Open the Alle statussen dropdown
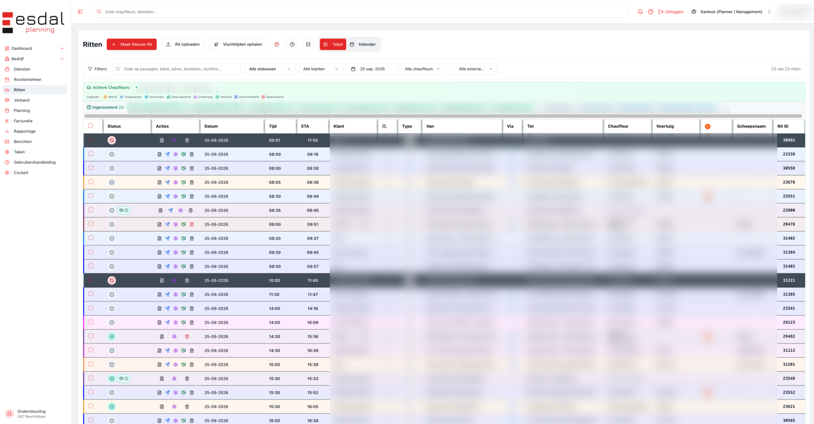Viewport: 814px width, 424px height. tap(270, 69)
